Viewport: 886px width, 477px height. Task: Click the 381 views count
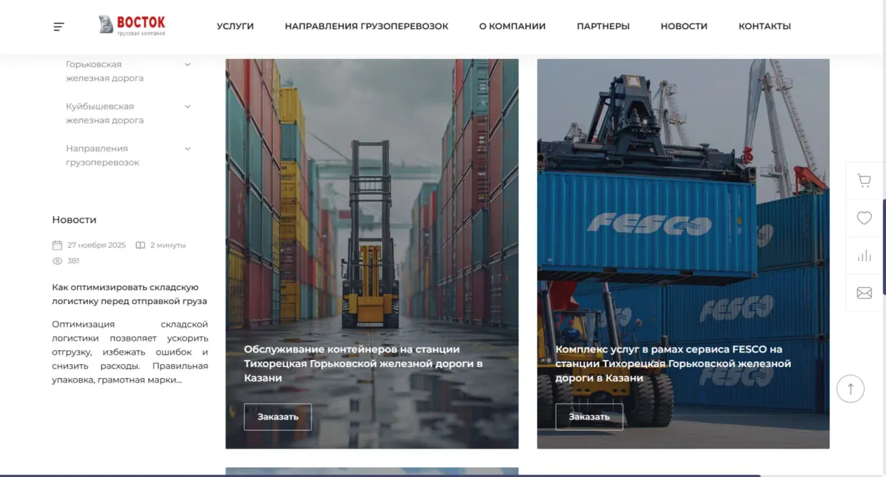73,261
